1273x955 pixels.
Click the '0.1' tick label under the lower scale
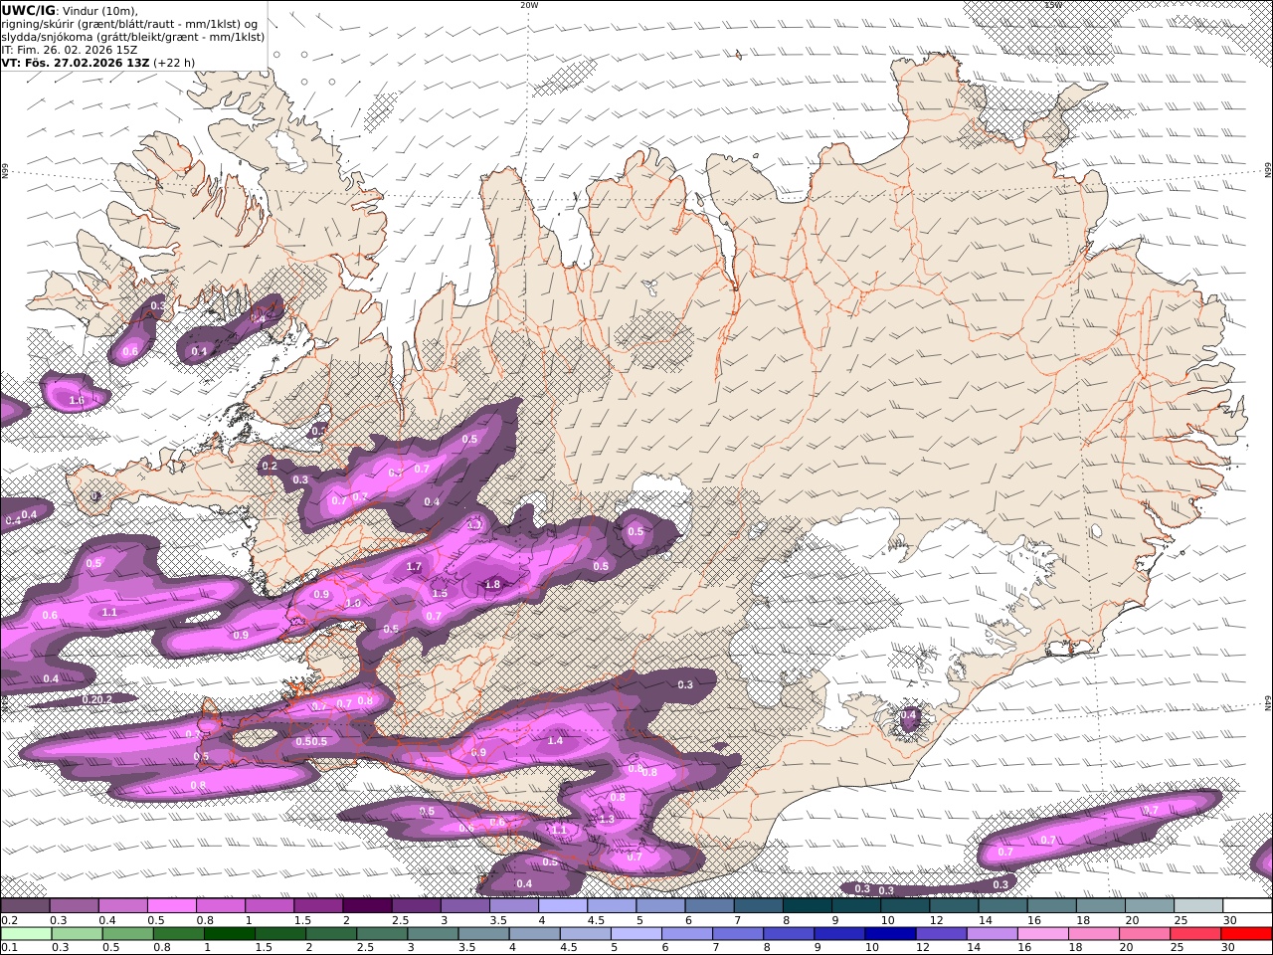coord(9,948)
